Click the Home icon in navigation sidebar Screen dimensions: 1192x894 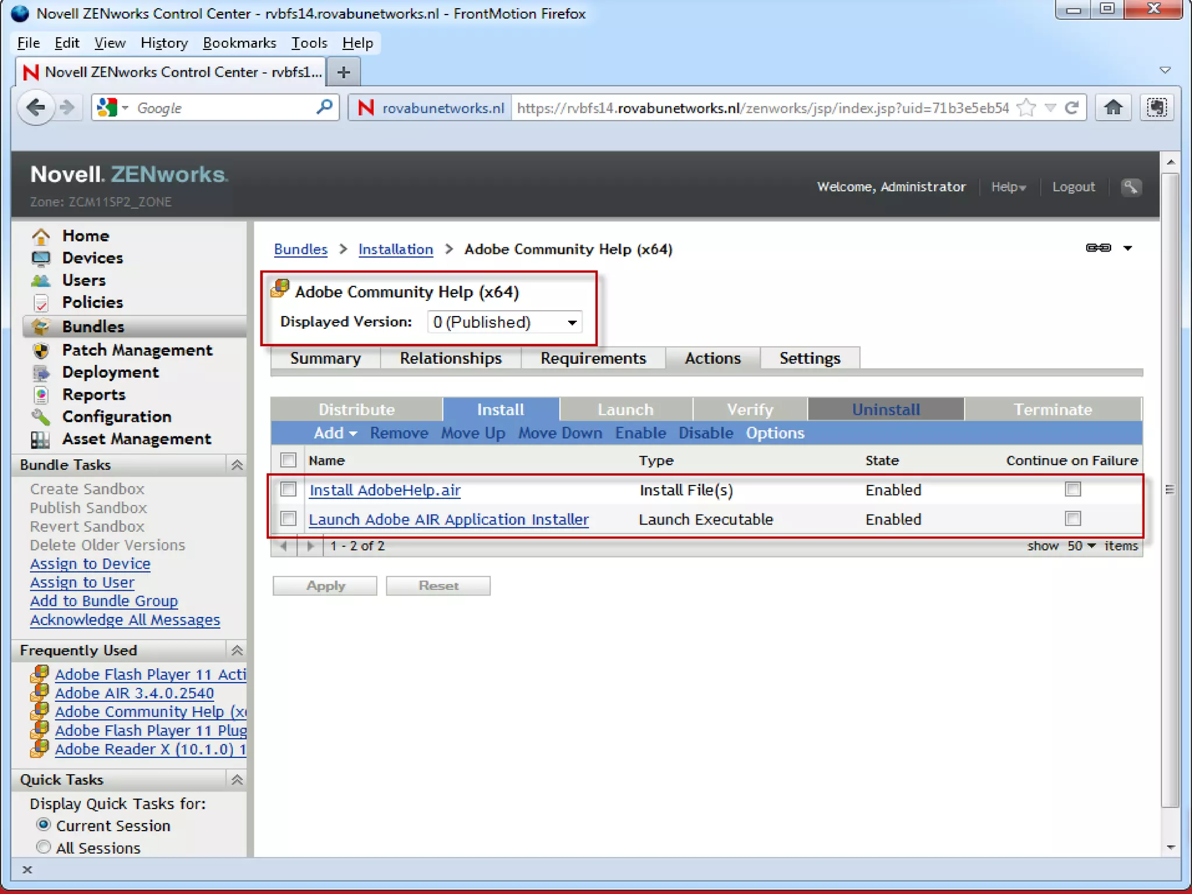(x=41, y=236)
